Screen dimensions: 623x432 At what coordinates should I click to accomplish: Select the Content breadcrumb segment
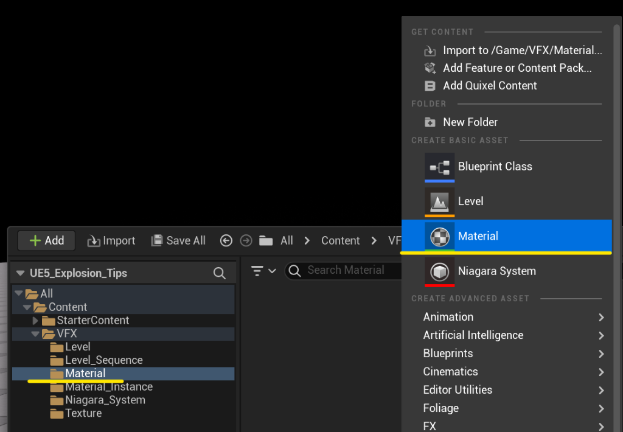(x=341, y=240)
